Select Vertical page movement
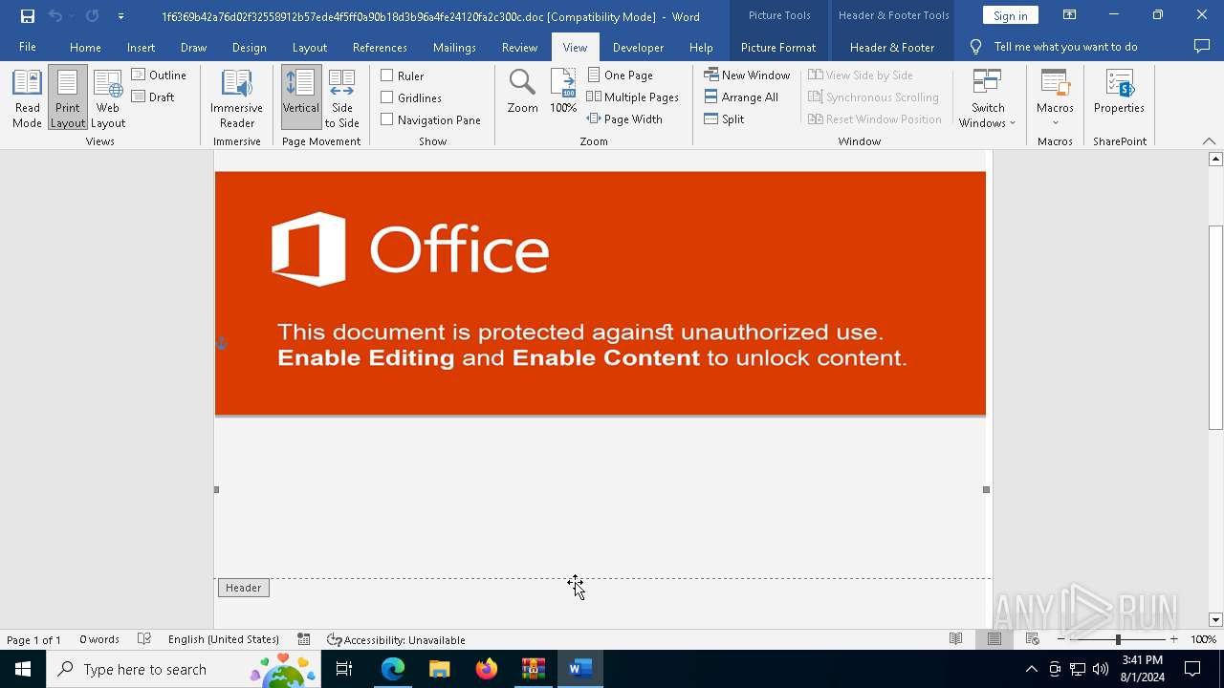Viewport: 1224px width, 688px height. point(300,98)
